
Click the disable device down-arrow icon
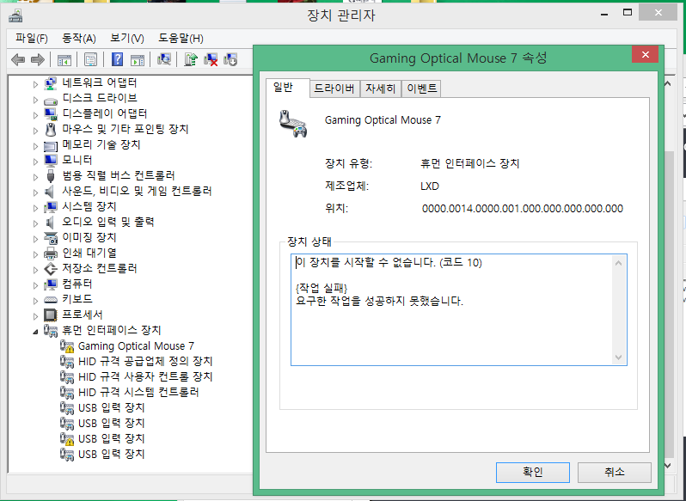point(230,59)
